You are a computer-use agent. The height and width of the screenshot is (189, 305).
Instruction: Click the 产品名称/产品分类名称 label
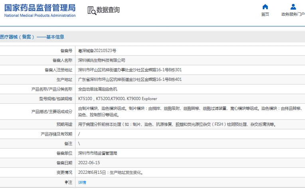pyautogui.click(x=52, y=89)
